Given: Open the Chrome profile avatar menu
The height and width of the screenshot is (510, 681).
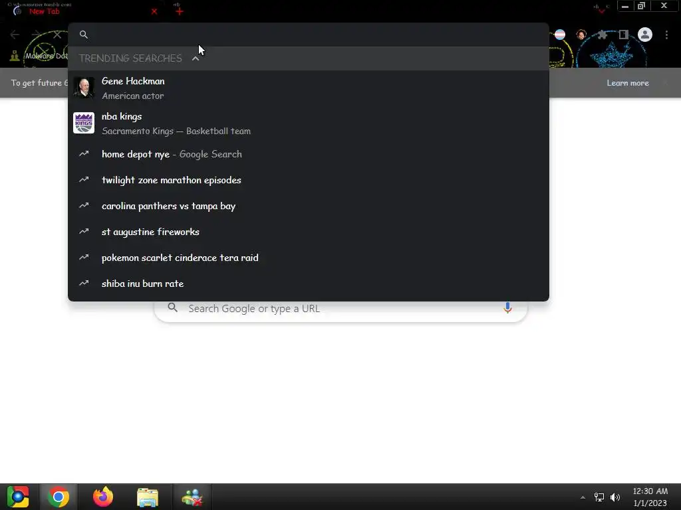Looking at the screenshot, I should click(645, 35).
